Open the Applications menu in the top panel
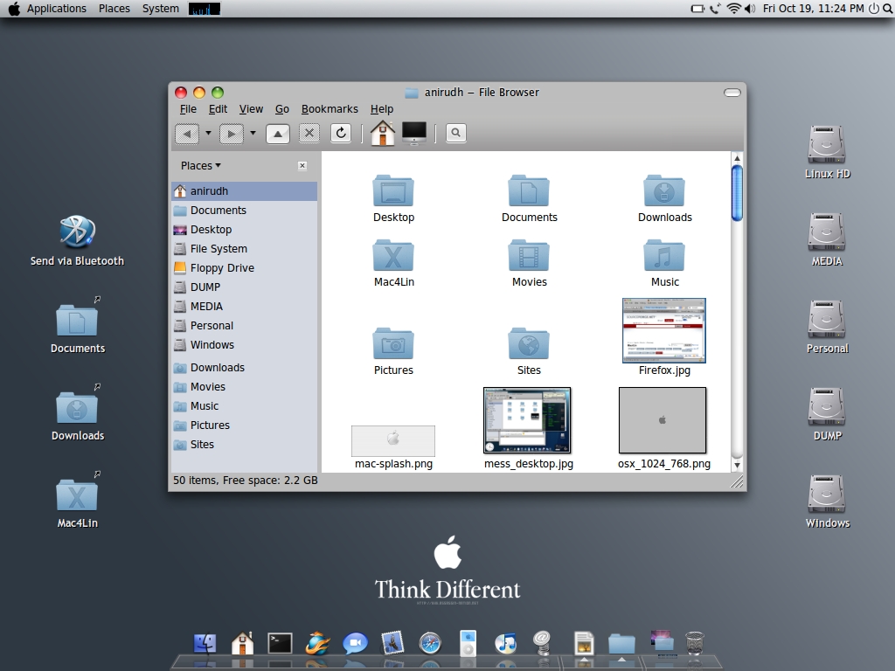 [56, 9]
